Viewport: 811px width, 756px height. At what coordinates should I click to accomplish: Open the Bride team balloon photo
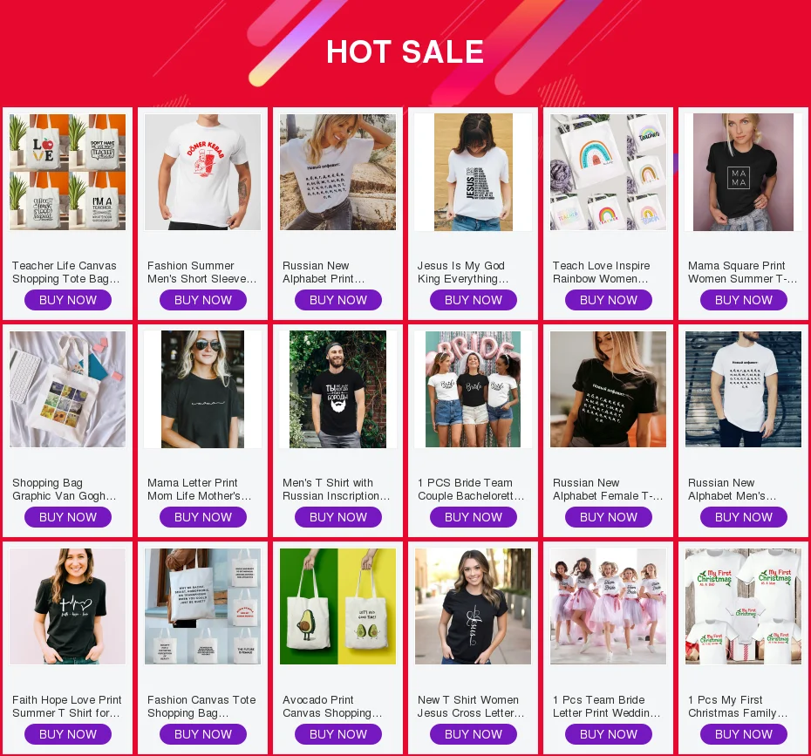tap(474, 389)
